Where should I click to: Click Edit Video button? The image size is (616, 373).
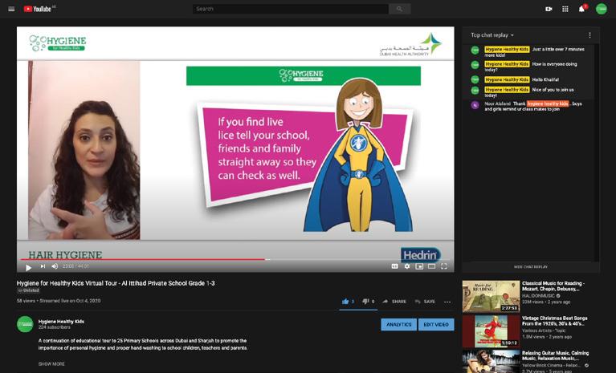click(x=436, y=324)
